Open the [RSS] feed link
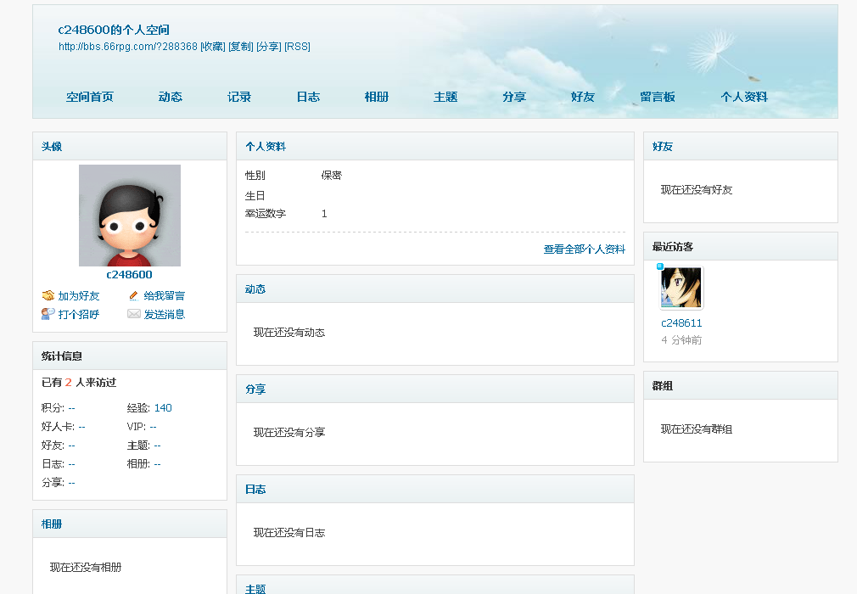This screenshot has width=857, height=594. click(x=297, y=47)
